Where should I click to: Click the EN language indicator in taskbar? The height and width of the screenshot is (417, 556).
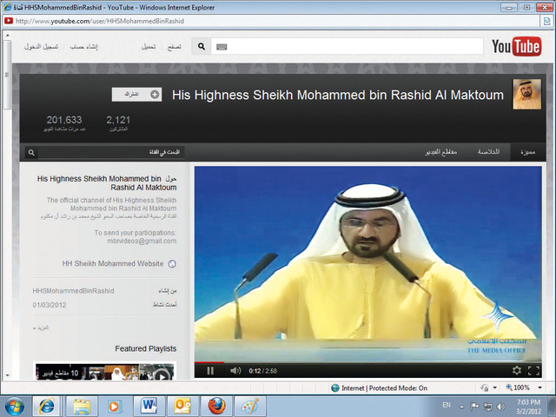(447, 406)
